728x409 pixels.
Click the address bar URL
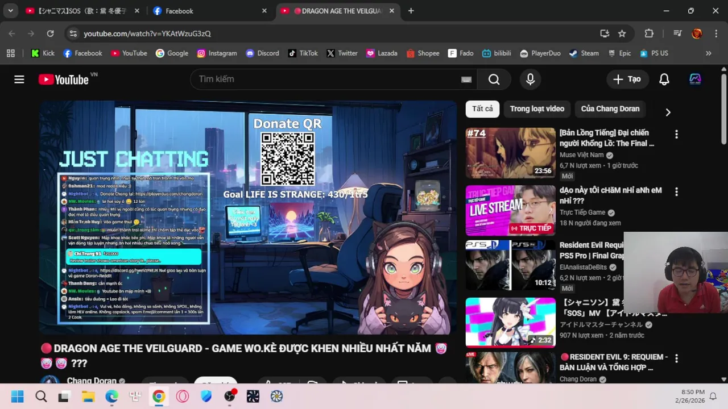147,34
